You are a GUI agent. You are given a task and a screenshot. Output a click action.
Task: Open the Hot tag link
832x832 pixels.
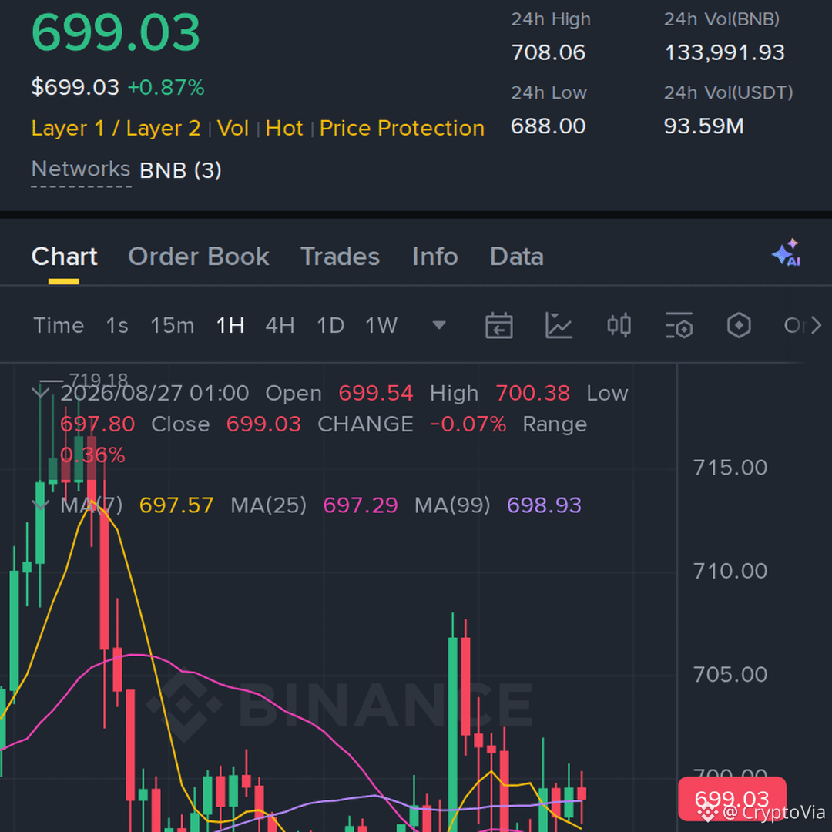[284, 129]
